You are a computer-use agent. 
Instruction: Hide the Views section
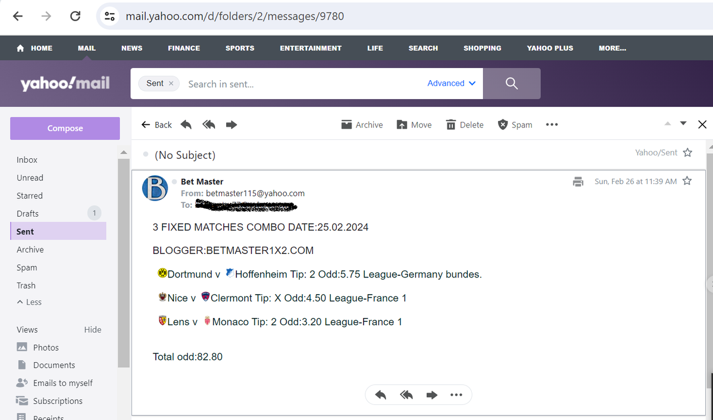(92, 330)
